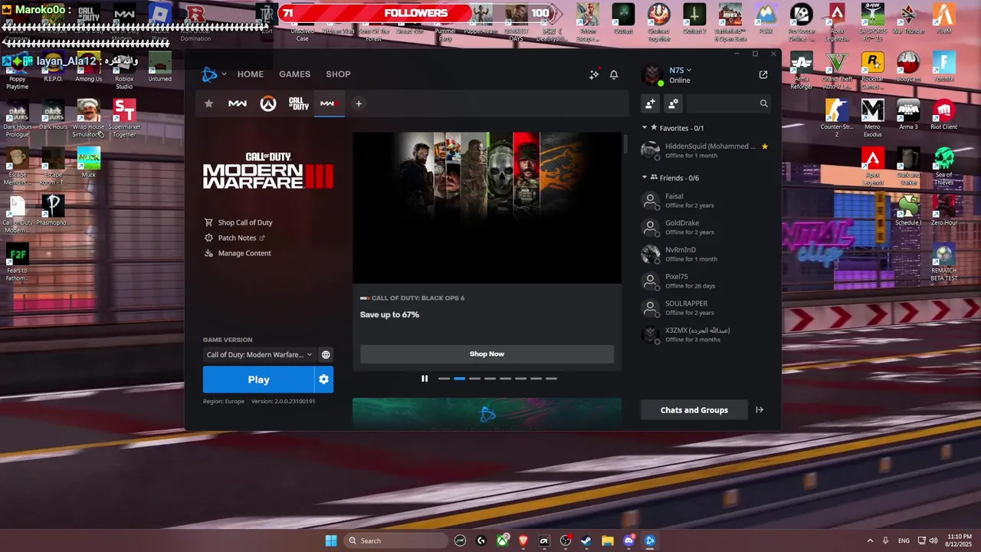
Task: Open File Explorer from the taskbar
Action: point(608,540)
